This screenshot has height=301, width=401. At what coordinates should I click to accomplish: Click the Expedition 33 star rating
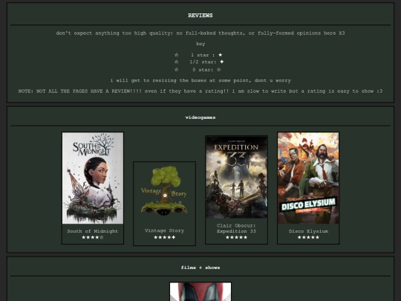pyautogui.click(x=236, y=237)
